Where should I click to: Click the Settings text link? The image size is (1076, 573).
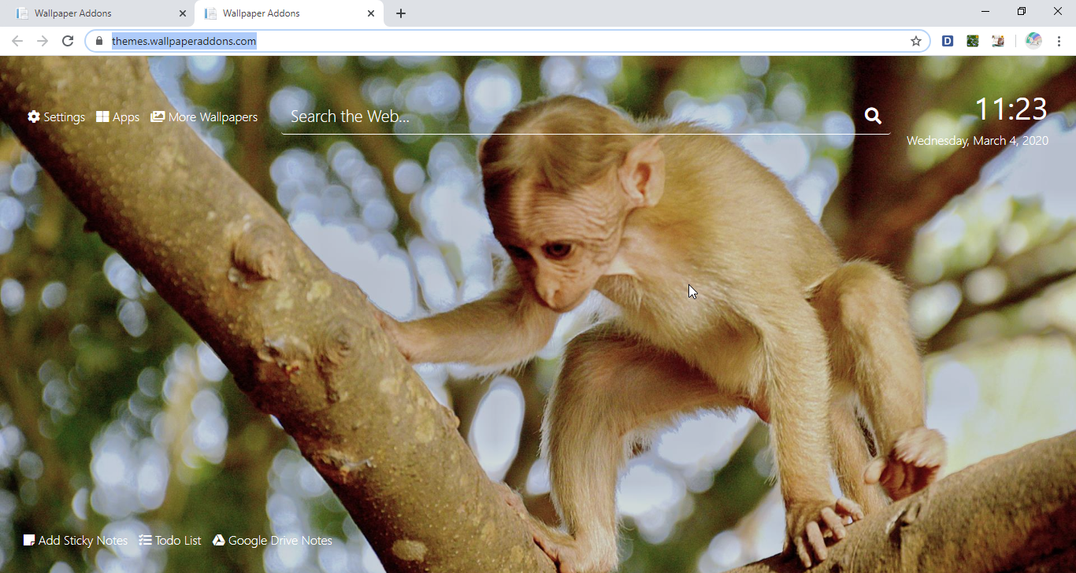[64, 117]
